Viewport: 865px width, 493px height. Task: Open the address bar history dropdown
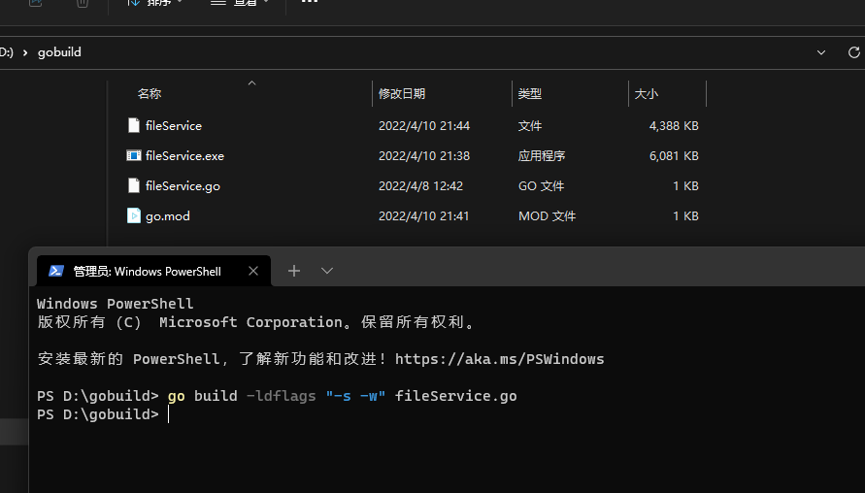click(821, 52)
